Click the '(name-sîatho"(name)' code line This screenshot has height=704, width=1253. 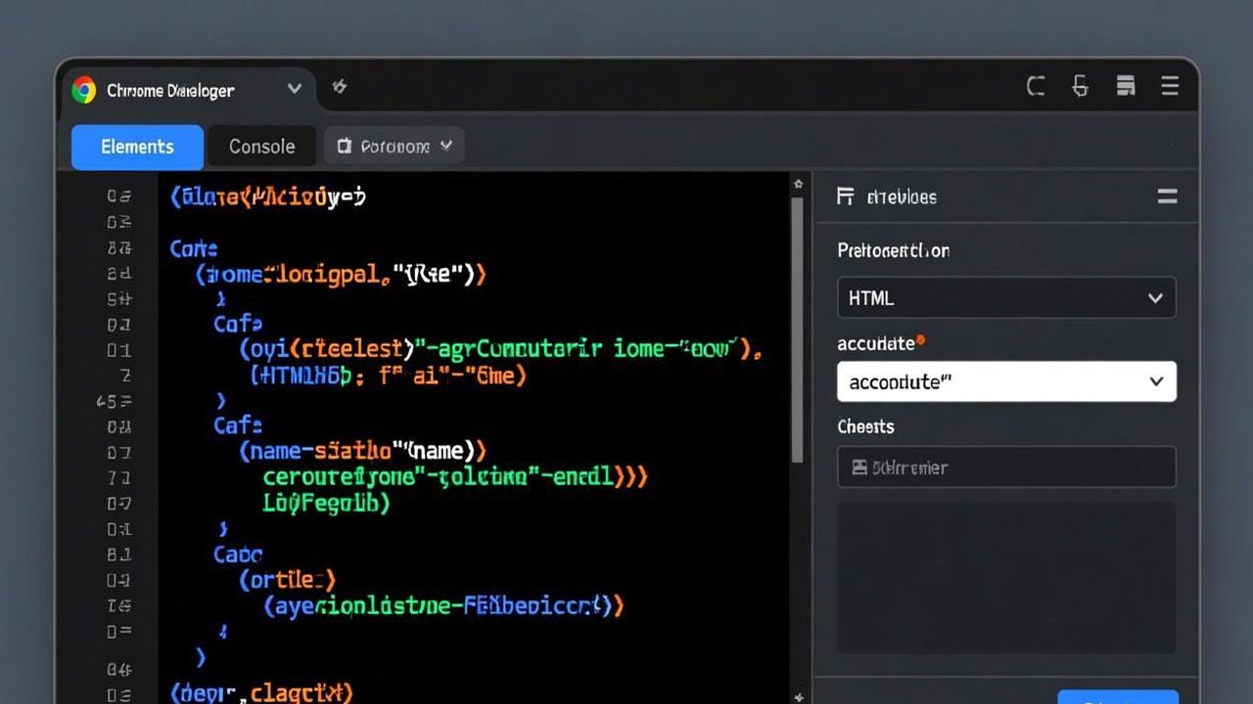[x=363, y=451]
